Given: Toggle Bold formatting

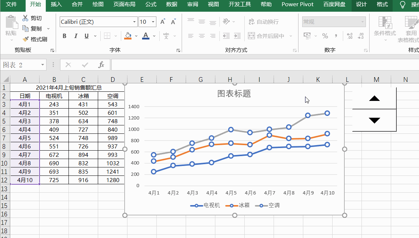Looking at the screenshot, I should click(64, 36).
